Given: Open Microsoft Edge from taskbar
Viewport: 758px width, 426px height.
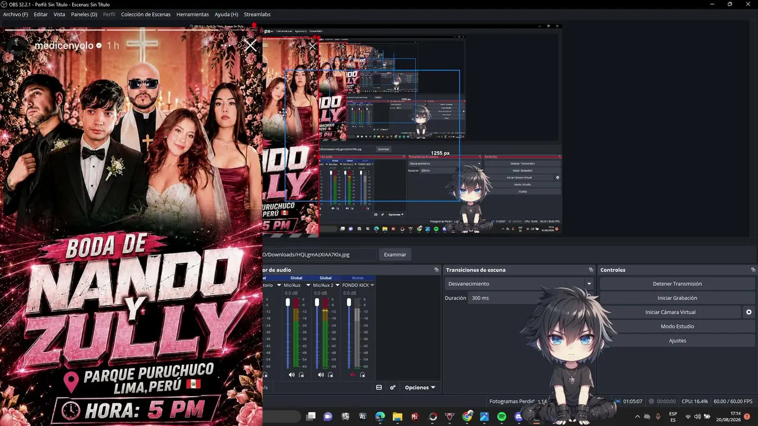Looking at the screenshot, I should [x=380, y=417].
